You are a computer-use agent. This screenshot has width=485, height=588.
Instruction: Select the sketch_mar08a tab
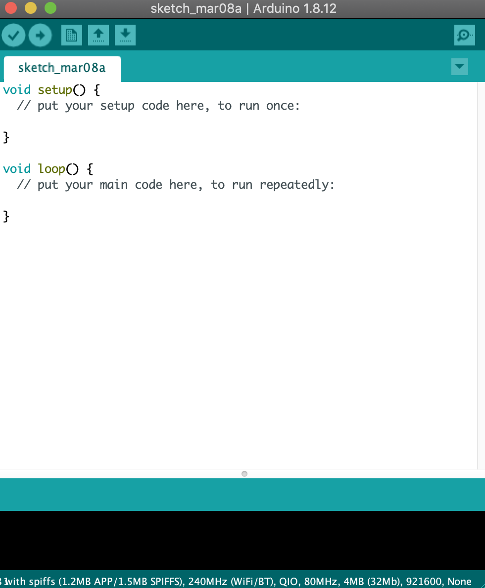(x=62, y=68)
